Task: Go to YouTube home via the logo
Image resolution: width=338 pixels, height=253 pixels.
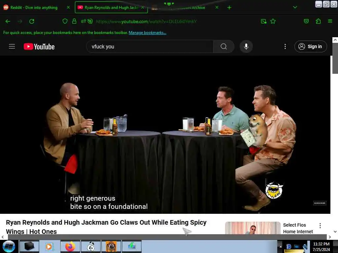Action: click(39, 46)
